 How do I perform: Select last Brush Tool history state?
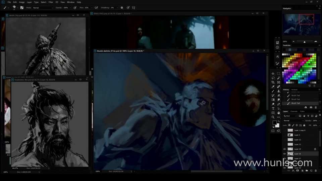301,103
